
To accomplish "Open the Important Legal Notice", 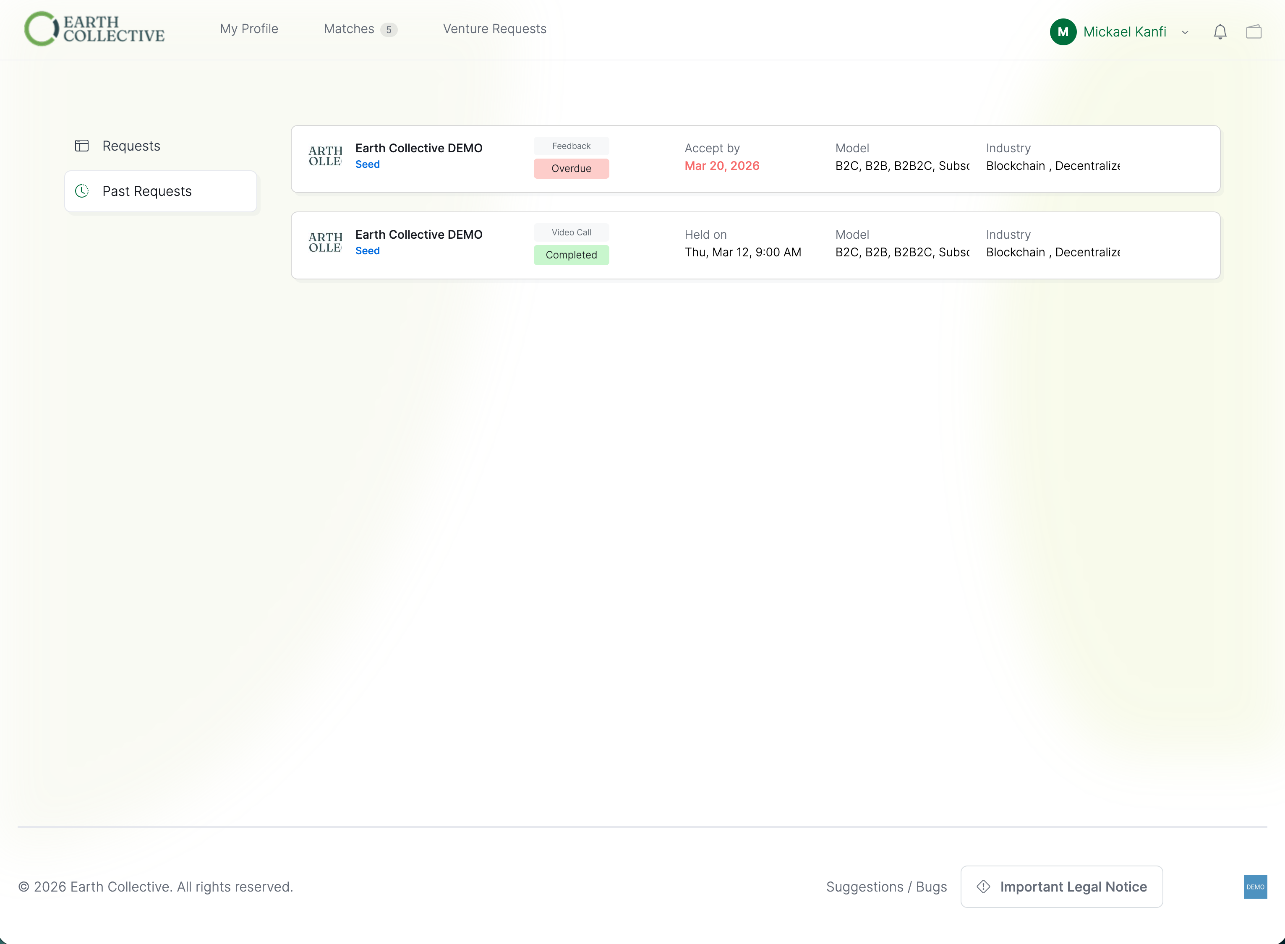I will (1073, 886).
